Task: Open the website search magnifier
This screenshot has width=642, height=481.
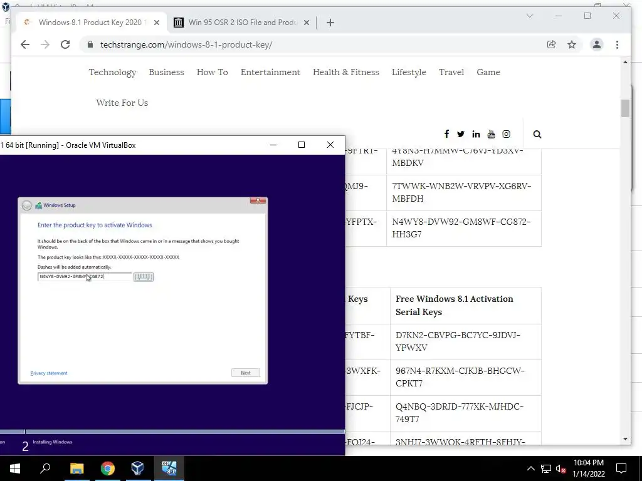Action: pyautogui.click(x=537, y=135)
